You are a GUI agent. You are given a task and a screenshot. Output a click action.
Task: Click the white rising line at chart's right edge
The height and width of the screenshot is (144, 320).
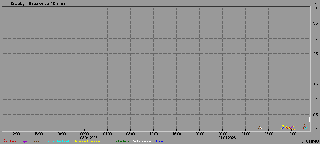coord(309,120)
